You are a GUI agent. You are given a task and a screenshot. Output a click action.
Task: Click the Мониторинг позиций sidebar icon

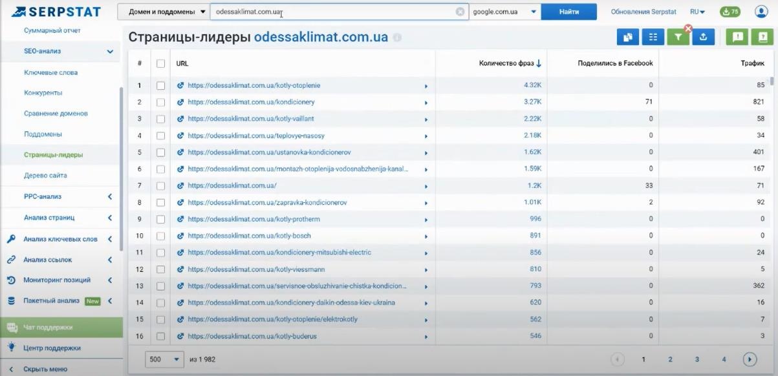(x=11, y=280)
